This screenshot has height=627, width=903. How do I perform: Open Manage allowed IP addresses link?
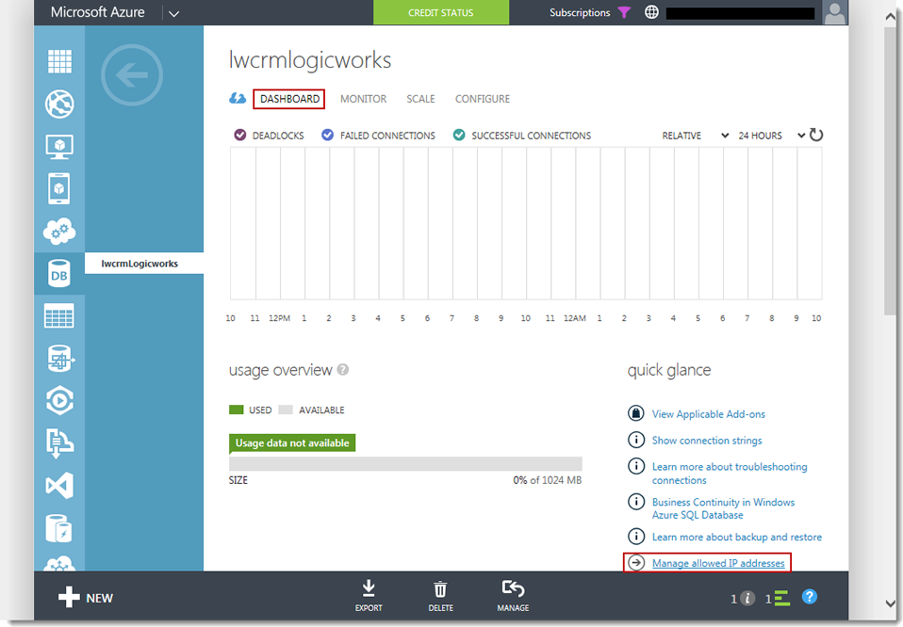[718, 563]
